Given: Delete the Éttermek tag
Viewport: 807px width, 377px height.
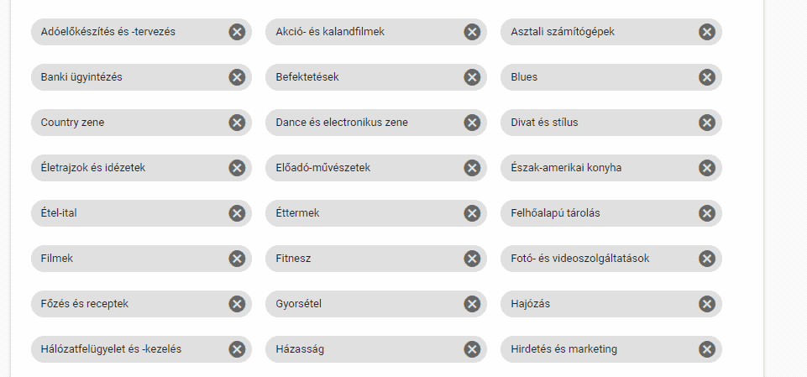Looking at the screenshot, I should point(472,213).
